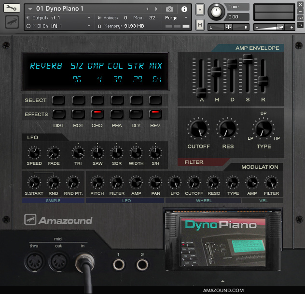Click the DynoPiano cartridge image
Viewport: 305px width, 294px height.
(x=223, y=241)
